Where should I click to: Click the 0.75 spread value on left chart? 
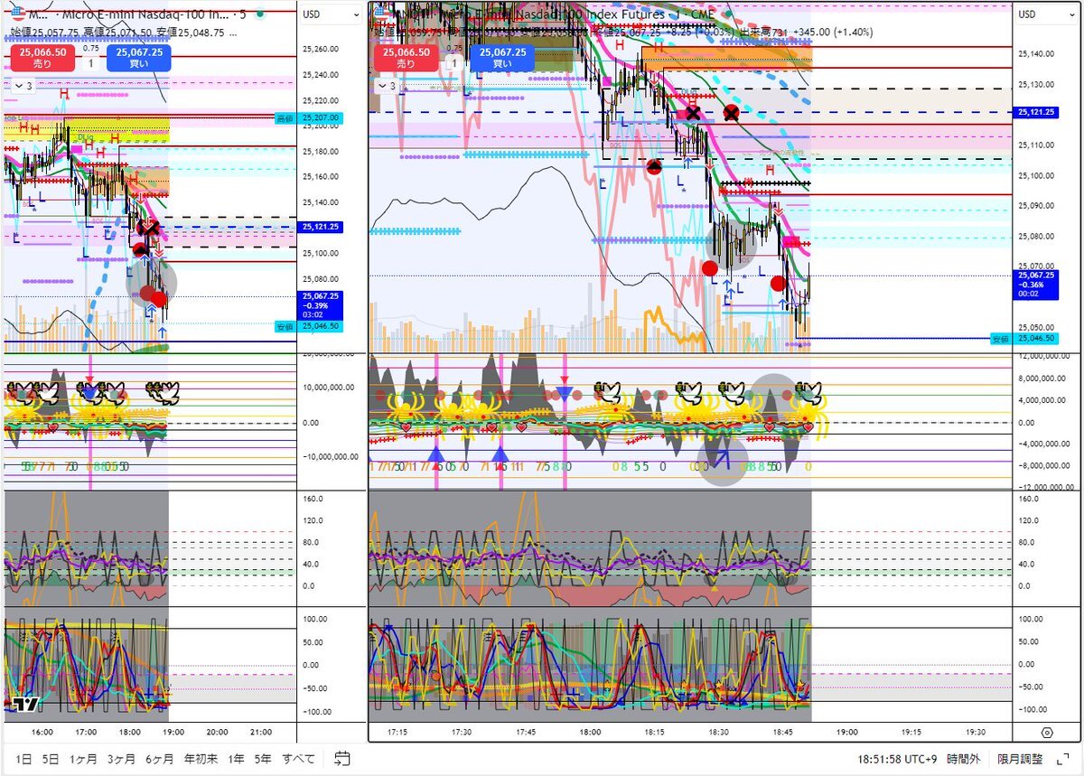click(90, 50)
